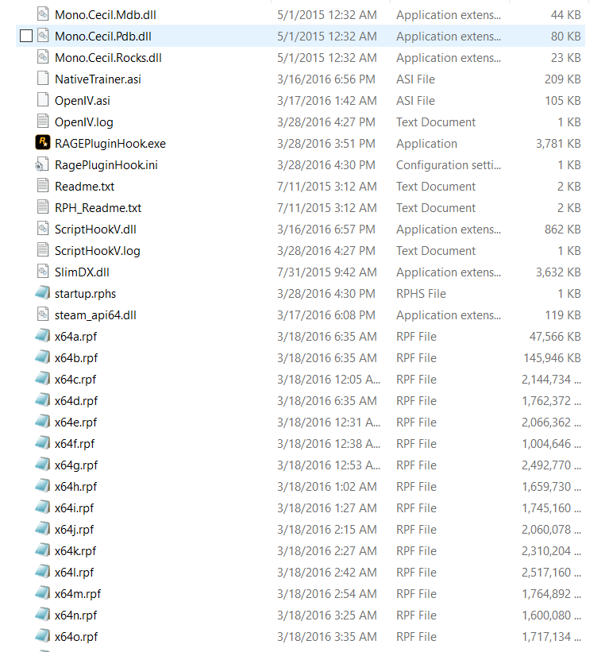Select the file name x64k.rpf
Image resolution: width=605 pixels, height=656 pixels.
(75, 551)
